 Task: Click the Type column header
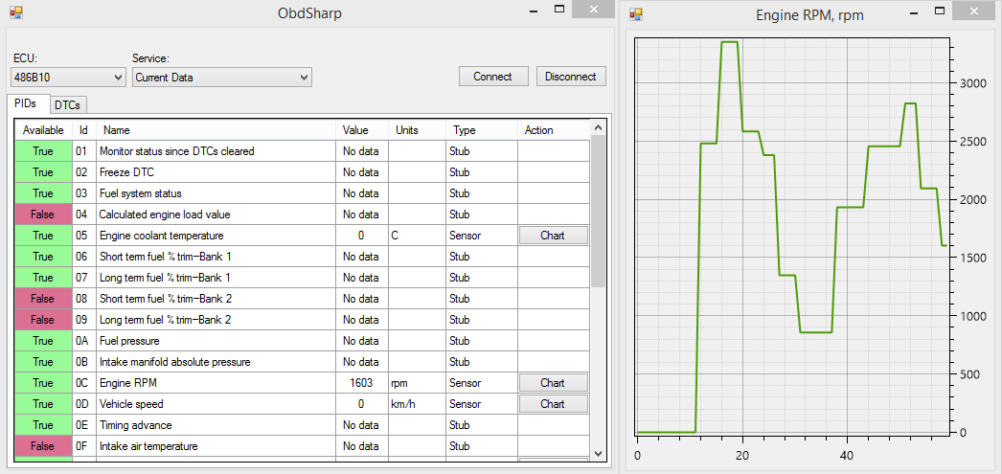click(x=481, y=129)
